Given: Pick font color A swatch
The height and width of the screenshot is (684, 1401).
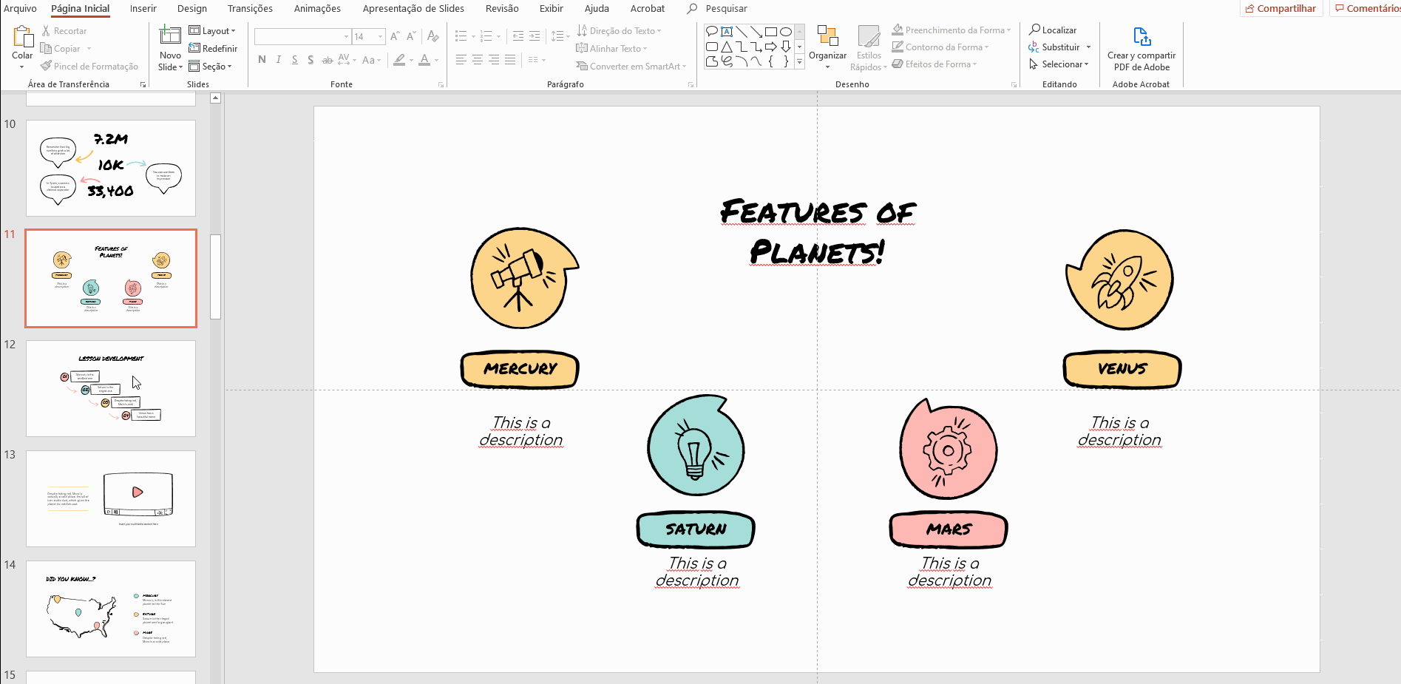Looking at the screenshot, I should click(x=424, y=60).
